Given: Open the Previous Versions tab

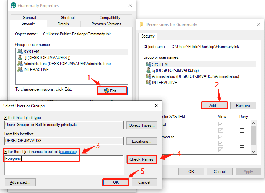Looking at the screenshot, I should coord(106,24).
